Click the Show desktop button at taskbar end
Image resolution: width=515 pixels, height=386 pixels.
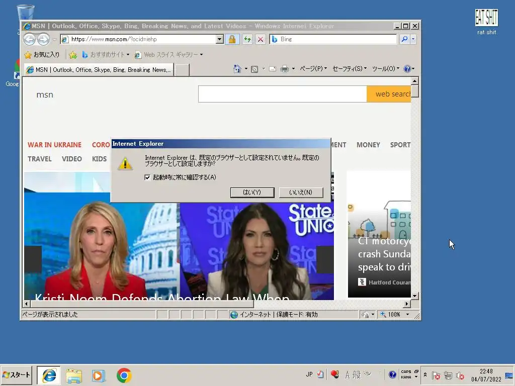(x=509, y=375)
